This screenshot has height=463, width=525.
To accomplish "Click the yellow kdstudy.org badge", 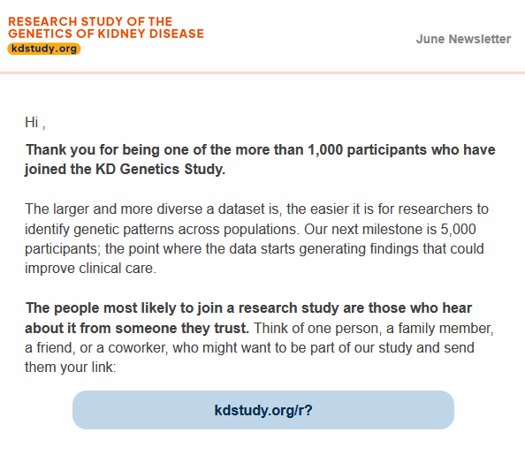I will tap(44, 49).
